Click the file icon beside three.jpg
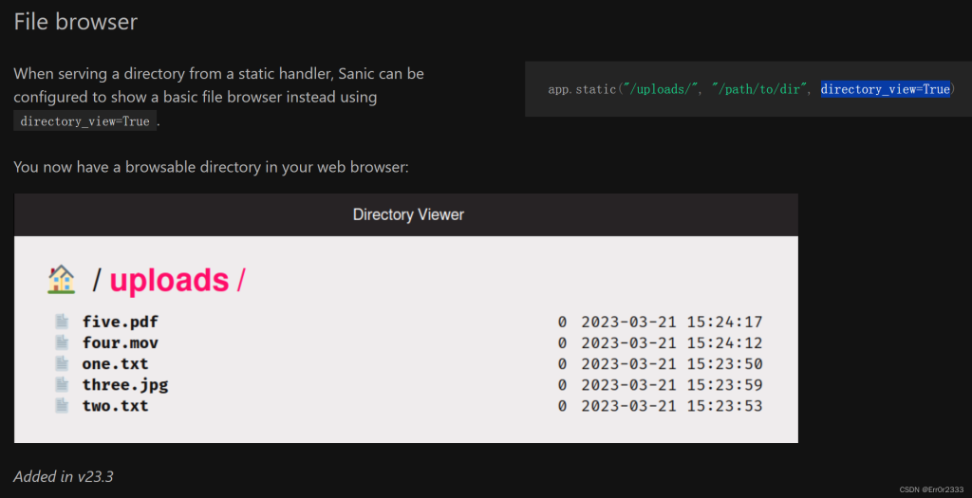This screenshot has width=972, height=498. click(x=62, y=385)
